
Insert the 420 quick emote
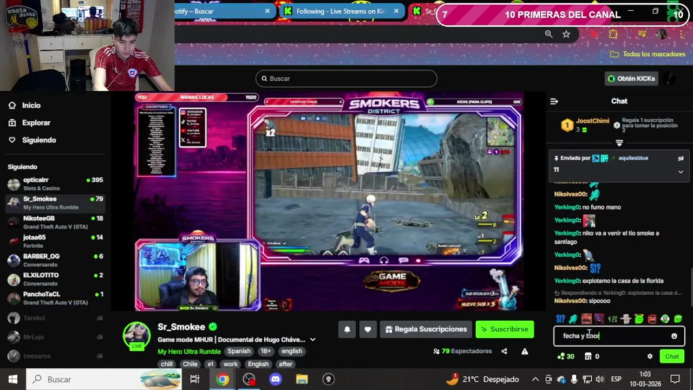coord(612,319)
